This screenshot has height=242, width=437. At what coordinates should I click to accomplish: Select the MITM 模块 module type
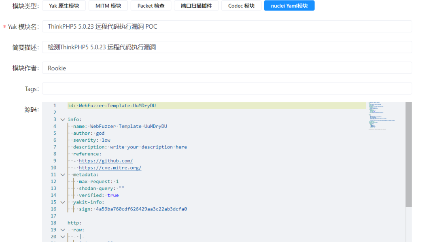(x=108, y=6)
